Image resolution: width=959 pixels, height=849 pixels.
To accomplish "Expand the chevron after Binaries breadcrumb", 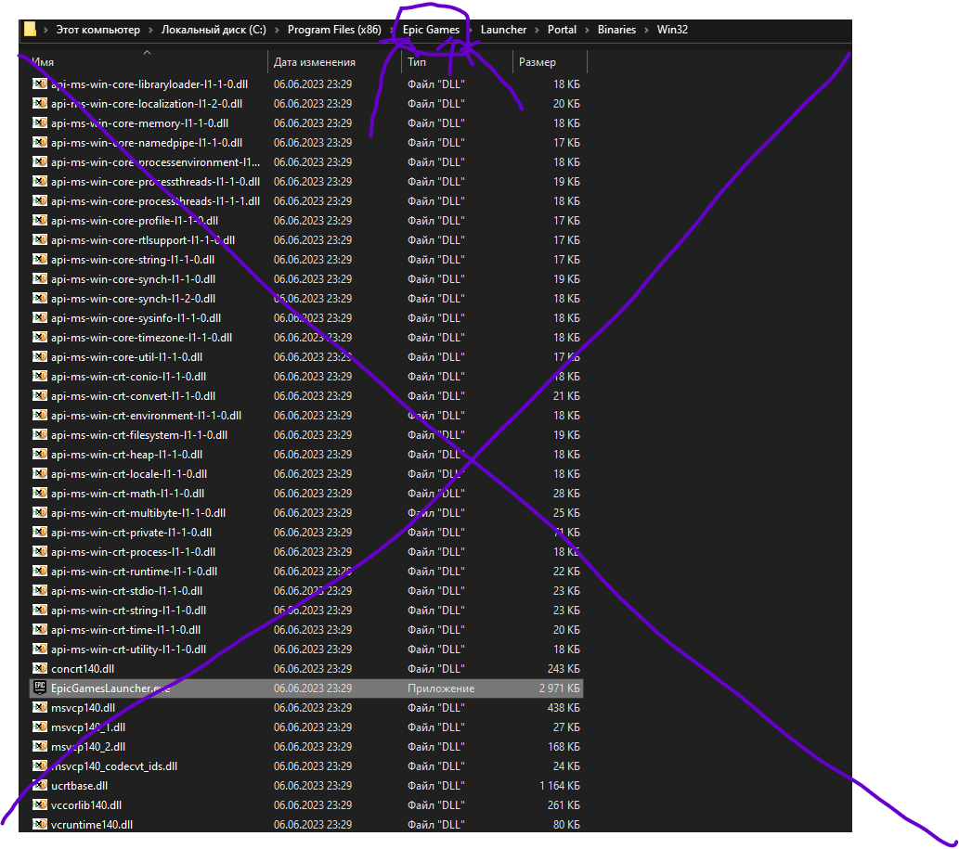I will [646, 30].
